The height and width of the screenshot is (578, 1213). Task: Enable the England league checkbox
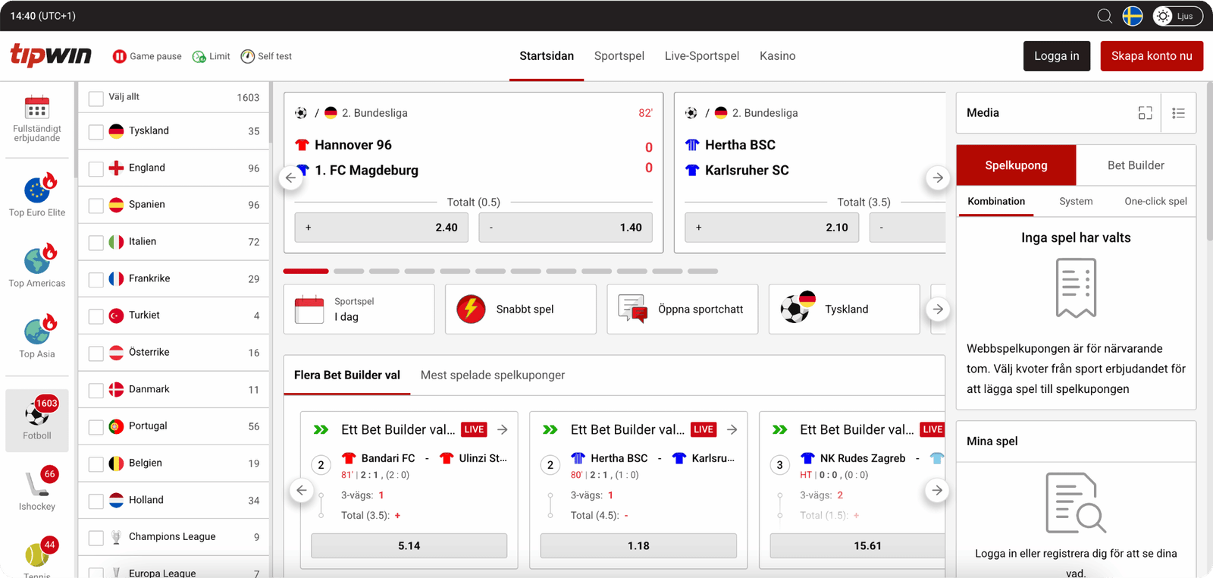click(x=96, y=169)
